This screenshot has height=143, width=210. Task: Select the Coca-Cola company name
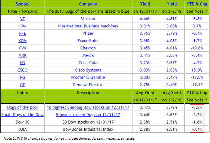(88, 63)
